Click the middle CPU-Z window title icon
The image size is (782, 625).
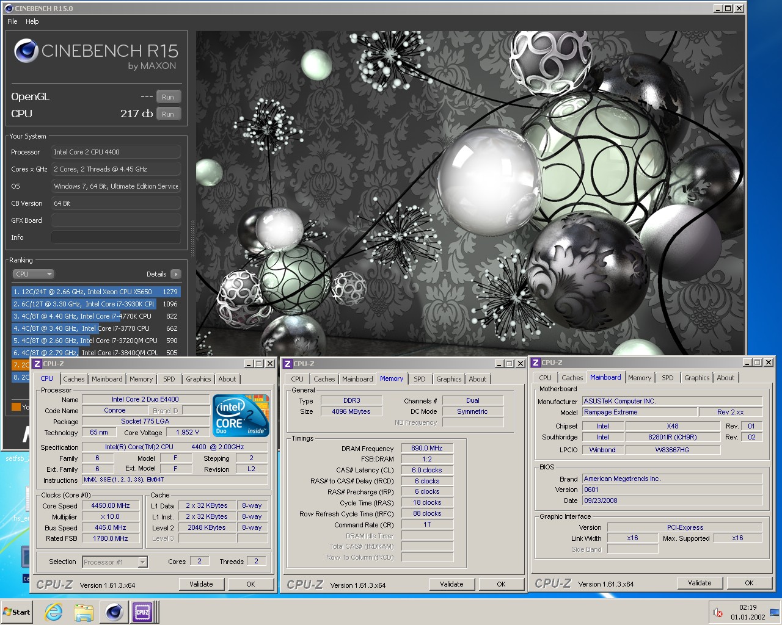pyautogui.click(x=288, y=364)
